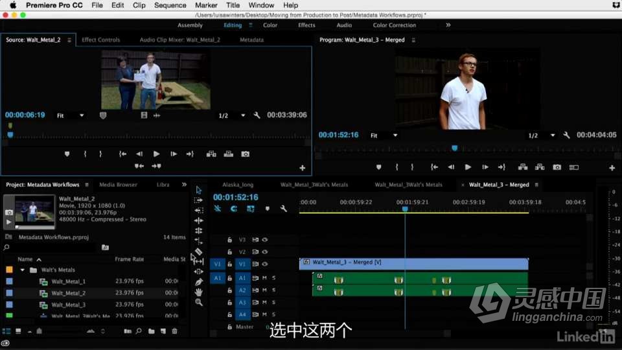The width and height of the screenshot is (622, 350).
Task: Toggle Snap in the timeline
Action: click(234, 208)
